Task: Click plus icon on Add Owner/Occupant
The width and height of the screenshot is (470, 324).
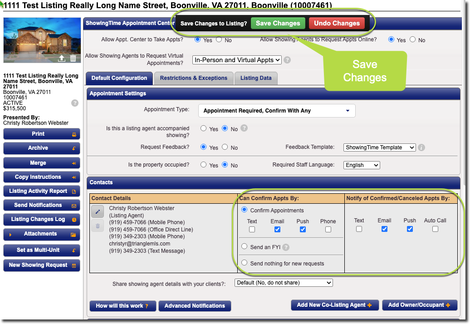Action: (x=448, y=305)
